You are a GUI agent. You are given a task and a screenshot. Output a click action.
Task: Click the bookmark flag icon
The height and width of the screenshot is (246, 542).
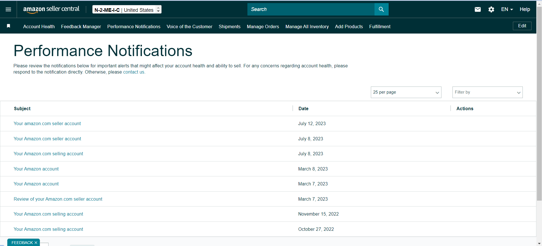pos(8,26)
